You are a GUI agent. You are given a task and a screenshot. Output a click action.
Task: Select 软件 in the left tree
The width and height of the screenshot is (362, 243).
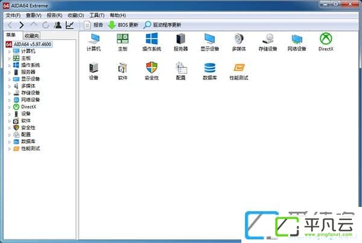(26, 120)
